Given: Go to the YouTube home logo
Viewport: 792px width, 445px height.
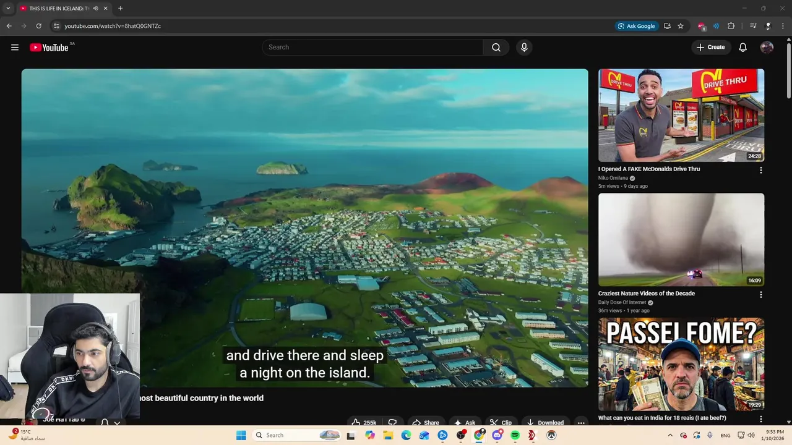Looking at the screenshot, I should point(49,48).
